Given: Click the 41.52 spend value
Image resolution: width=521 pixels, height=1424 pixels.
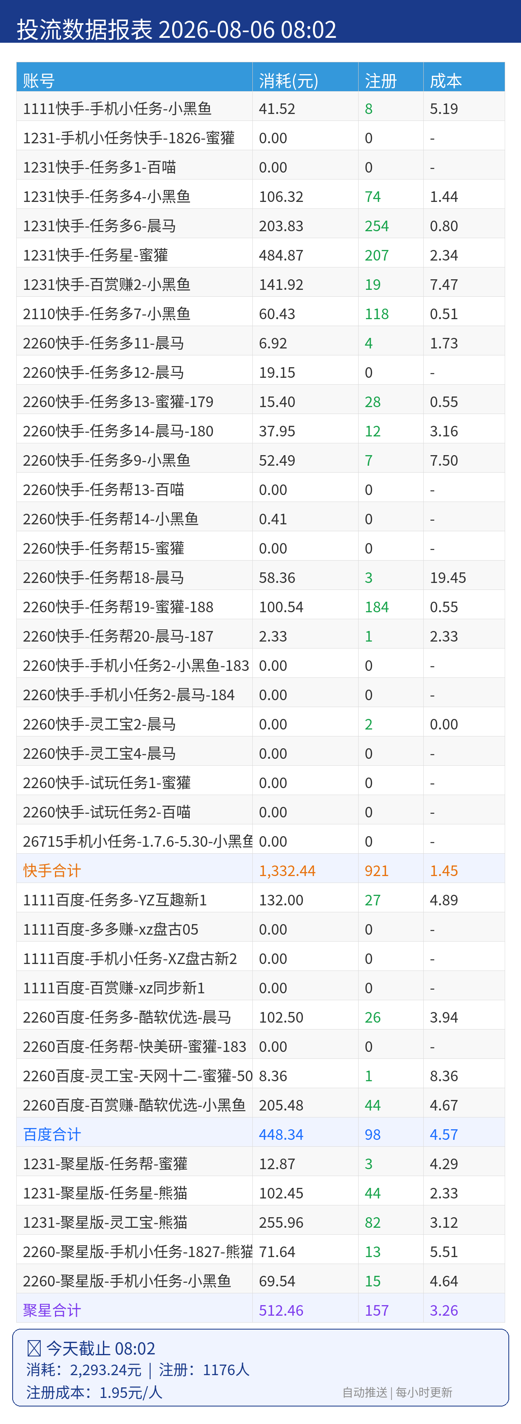Looking at the screenshot, I should coord(277,109).
